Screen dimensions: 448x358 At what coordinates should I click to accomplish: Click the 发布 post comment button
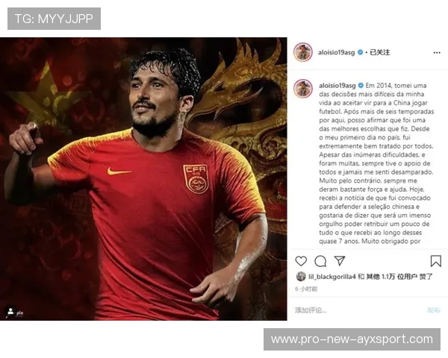[x=433, y=310]
